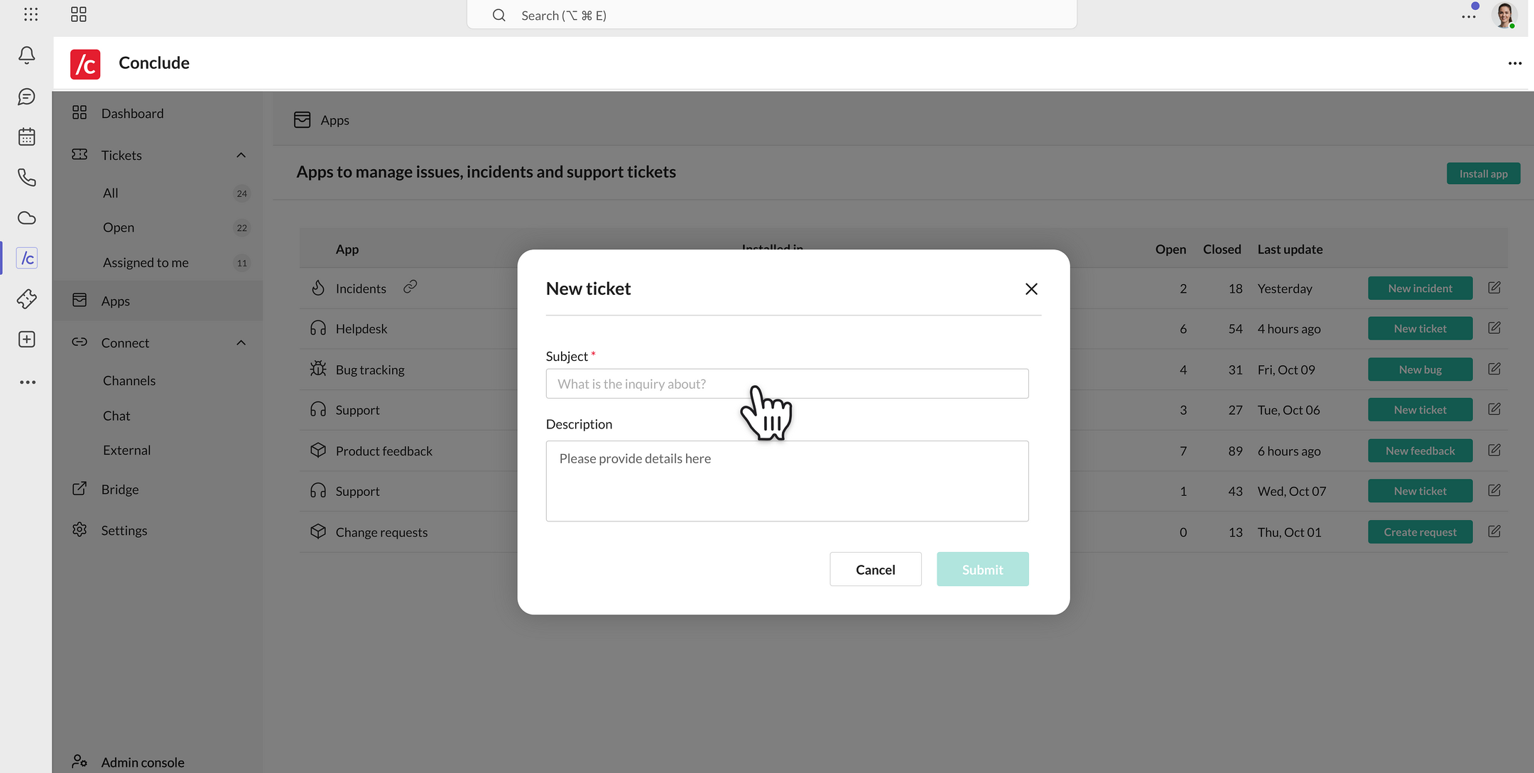The height and width of the screenshot is (773, 1534).
Task: Close the New ticket dialog
Action: click(1031, 289)
